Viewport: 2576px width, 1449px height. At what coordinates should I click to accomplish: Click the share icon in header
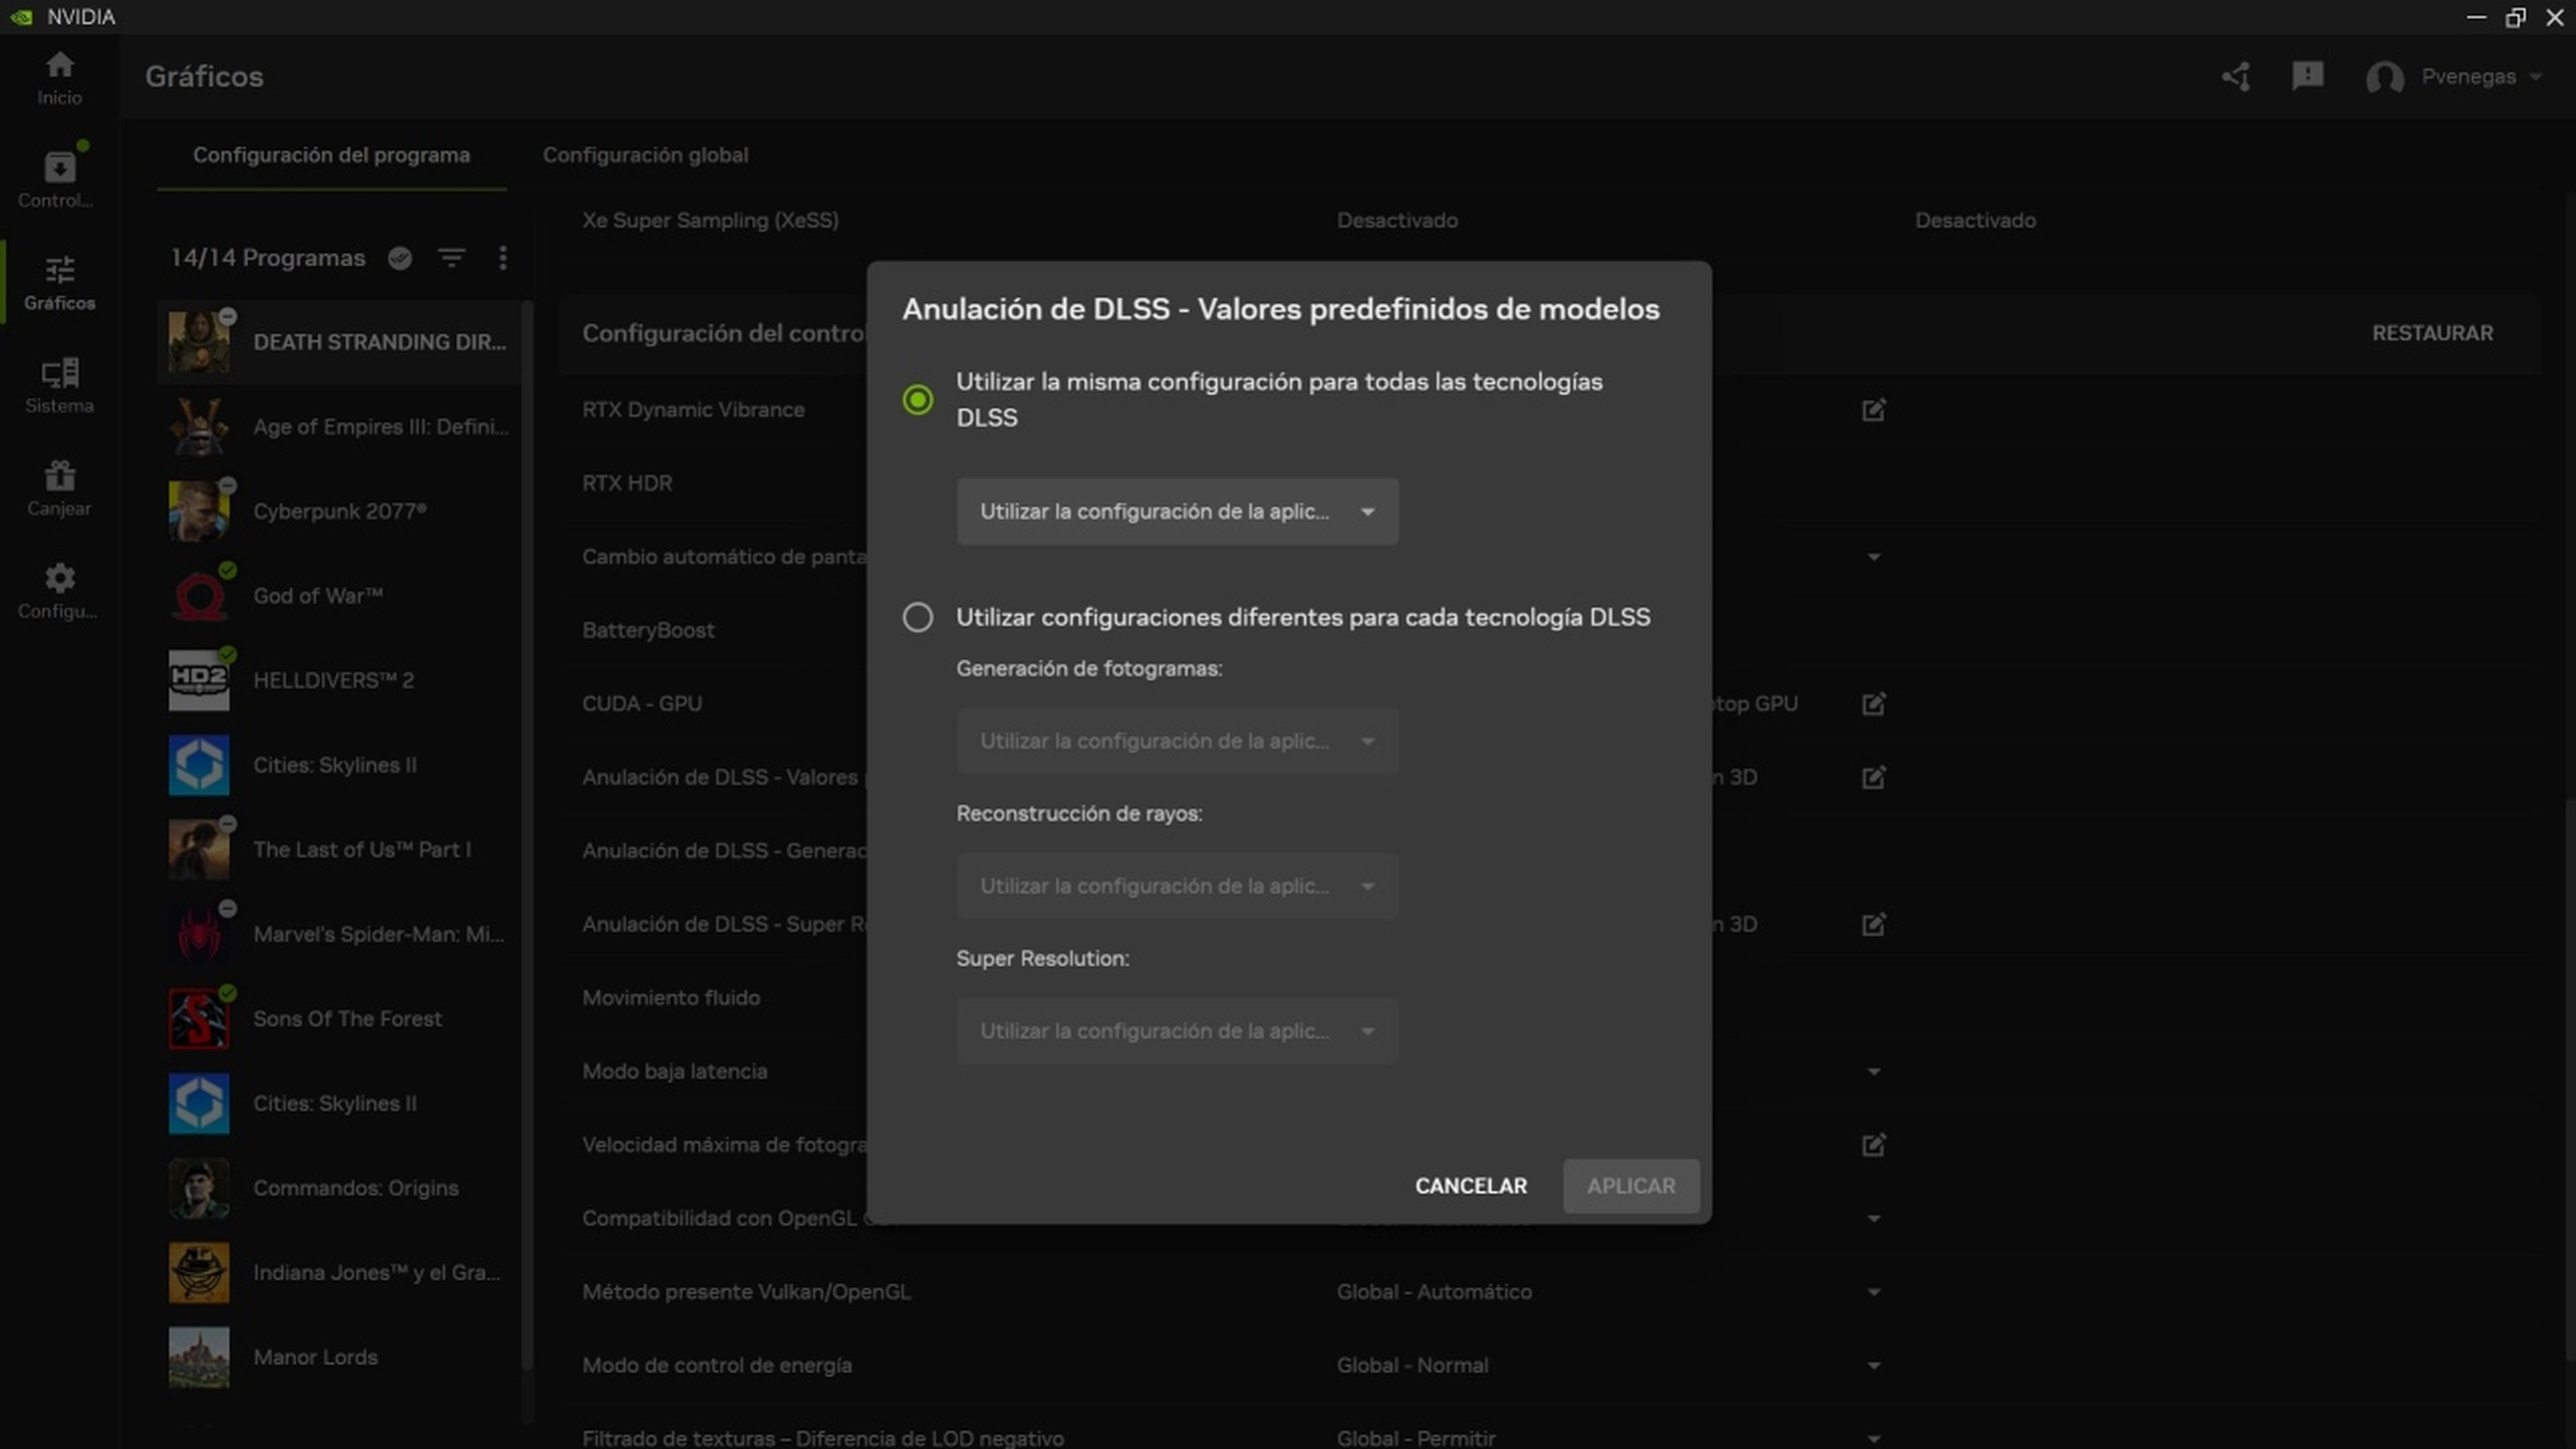[2236, 77]
